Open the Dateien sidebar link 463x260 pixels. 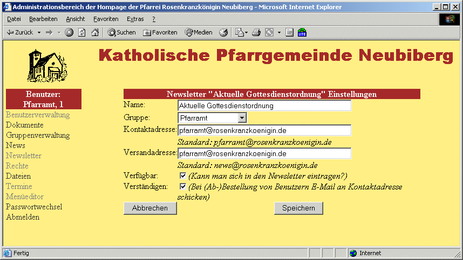click(x=18, y=176)
